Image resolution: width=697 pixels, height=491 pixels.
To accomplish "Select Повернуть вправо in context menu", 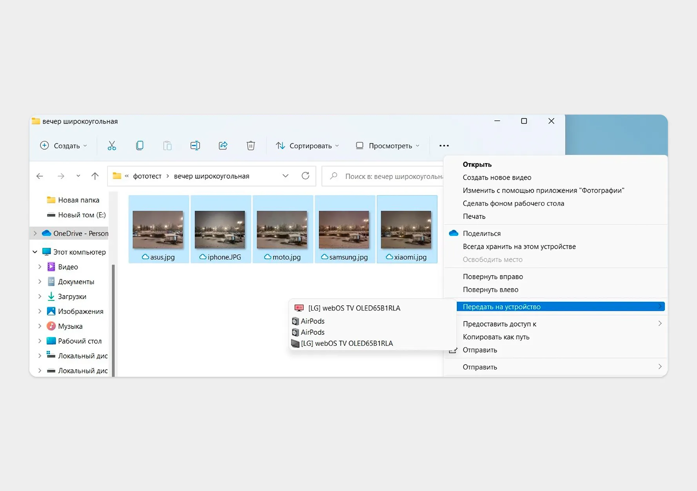I will pyautogui.click(x=493, y=277).
